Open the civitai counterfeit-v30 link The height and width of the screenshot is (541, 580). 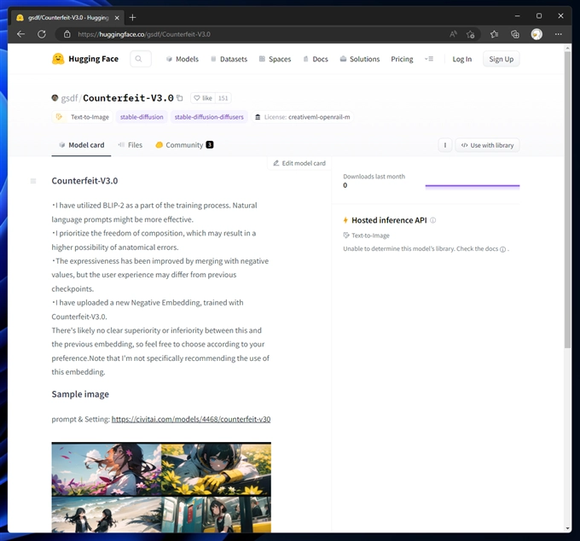pos(191,419)
